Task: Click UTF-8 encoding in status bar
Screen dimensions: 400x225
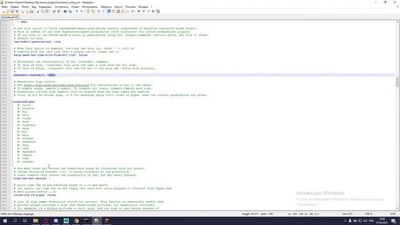Action: pyautogui.click(x=369, y=214)
